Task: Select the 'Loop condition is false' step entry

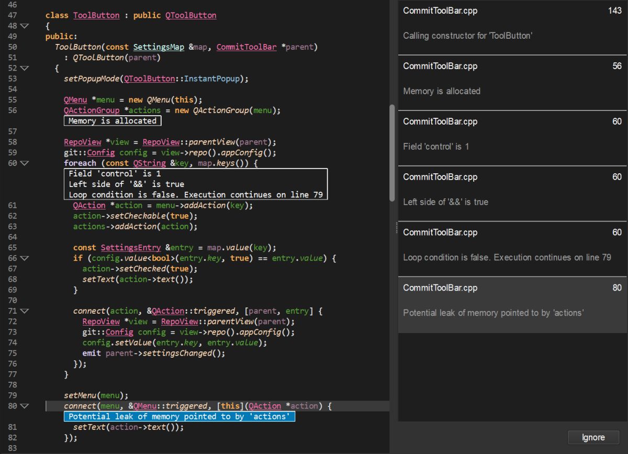Action: (x=512, y=249)
